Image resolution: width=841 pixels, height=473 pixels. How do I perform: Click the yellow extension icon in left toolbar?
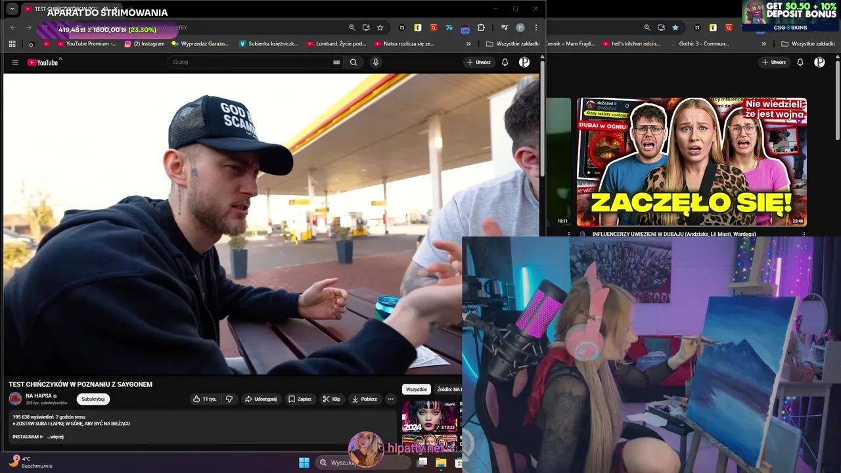[x=417, y=28]
